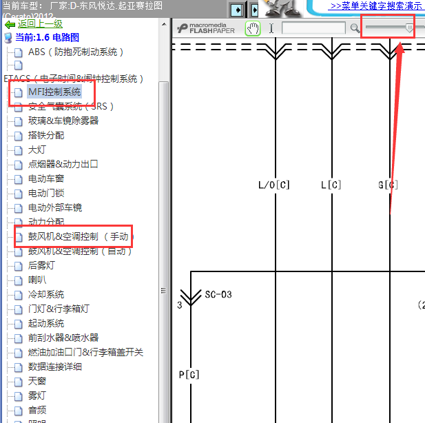Open 点烟器&动力出口 diagram
This screenshot has height=423, width=425.
[63, 164]
